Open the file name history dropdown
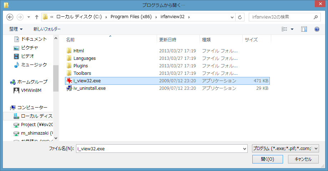The height and width of the screenshot is (171, 328). coord(244,149)
